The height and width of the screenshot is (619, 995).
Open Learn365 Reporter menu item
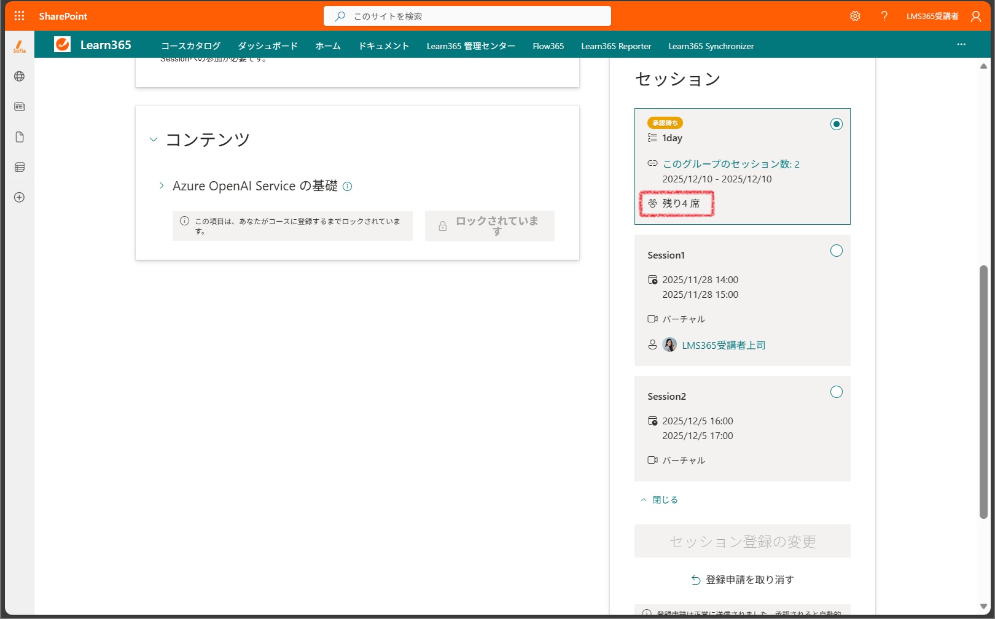click(x=616, y=46)
